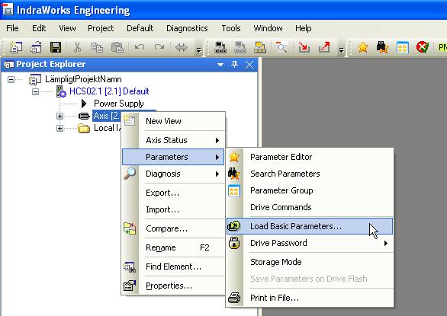Click the red download arrow icon
This screenshot has width=447, height=316.
[x=304, y=47]
